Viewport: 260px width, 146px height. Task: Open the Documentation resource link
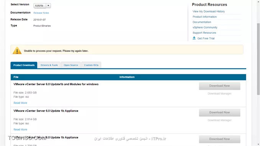(202, 22)
